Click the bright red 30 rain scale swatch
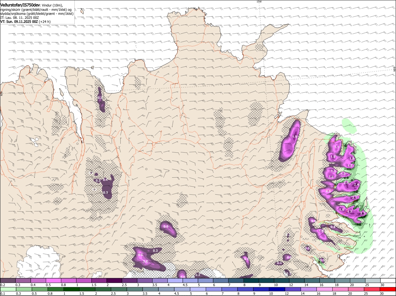 pyautogui.click(x=388, y=289)
